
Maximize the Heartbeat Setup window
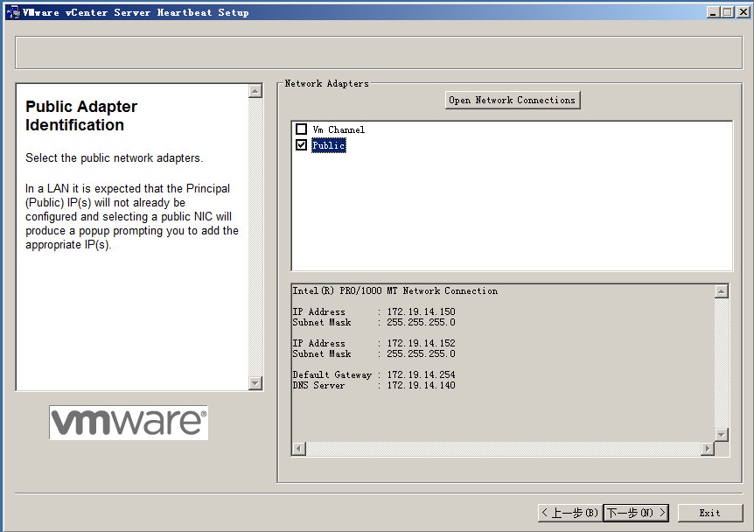(728, 12)
